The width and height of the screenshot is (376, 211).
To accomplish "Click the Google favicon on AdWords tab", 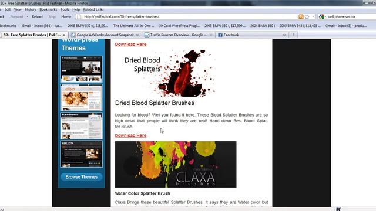I will [x=73, y=35].
